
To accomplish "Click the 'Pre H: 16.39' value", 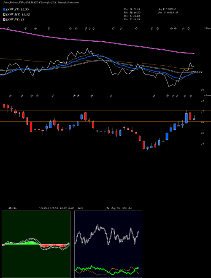I will (132, 13).
